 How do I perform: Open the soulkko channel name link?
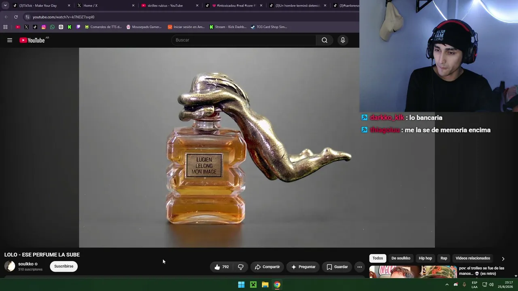tap(26, 264)
